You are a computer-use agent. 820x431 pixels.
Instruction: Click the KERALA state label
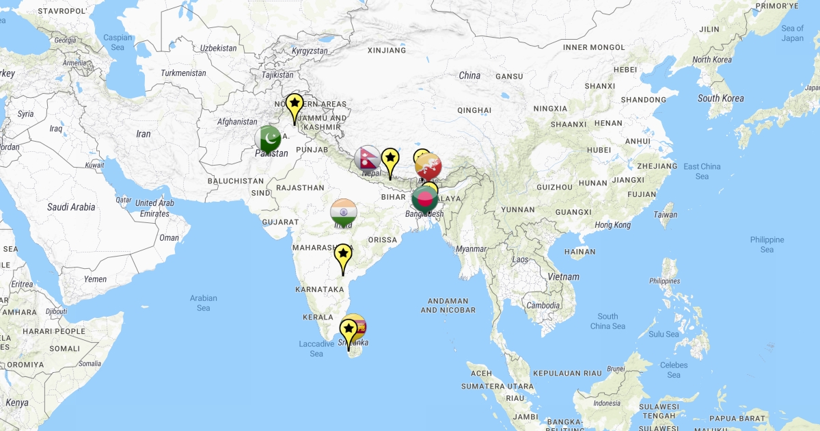318,317
